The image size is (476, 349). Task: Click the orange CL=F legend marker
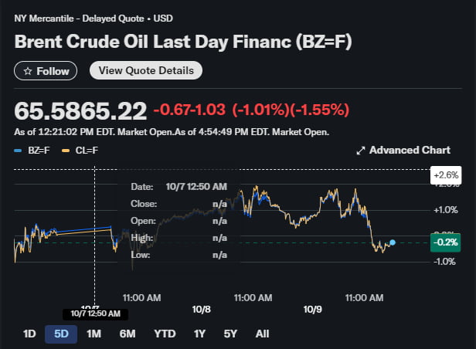point(64,151)
